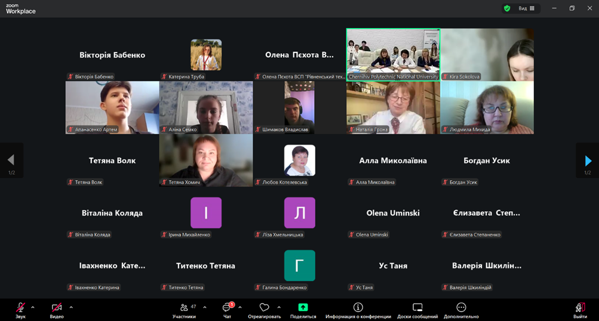Click the Отреагировать reactions heart icon
Screen dimensions: 599x321
264,308
